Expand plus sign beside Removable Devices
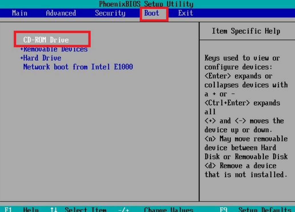The height and width of the screenshot is (212, 295). (21, 49)
